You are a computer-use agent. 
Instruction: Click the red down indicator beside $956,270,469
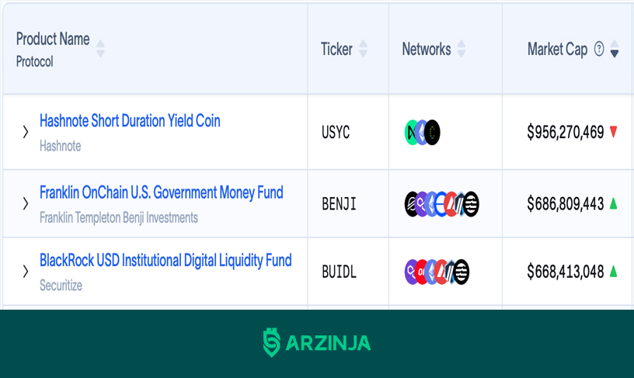[x=613, y=132]
